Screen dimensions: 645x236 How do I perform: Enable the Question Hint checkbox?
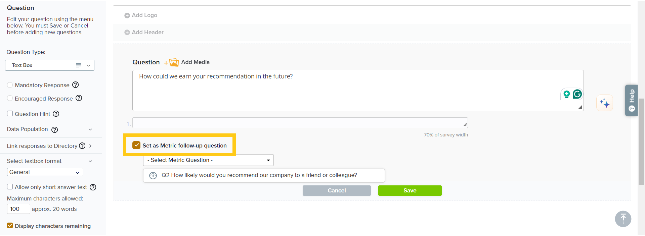pyautogui.click(x=10, y=114)
